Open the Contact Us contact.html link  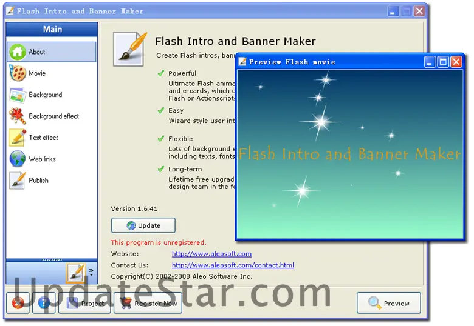[x=233, y=265]
